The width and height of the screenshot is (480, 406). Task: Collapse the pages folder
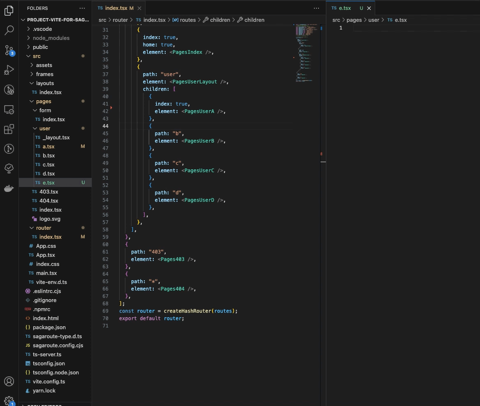[55, 101]
